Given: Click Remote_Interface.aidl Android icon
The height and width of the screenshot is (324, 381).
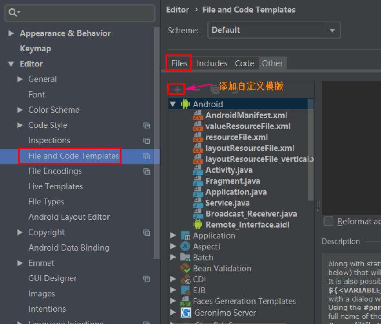Looking at the screenshot, I should tap(198, 224).
